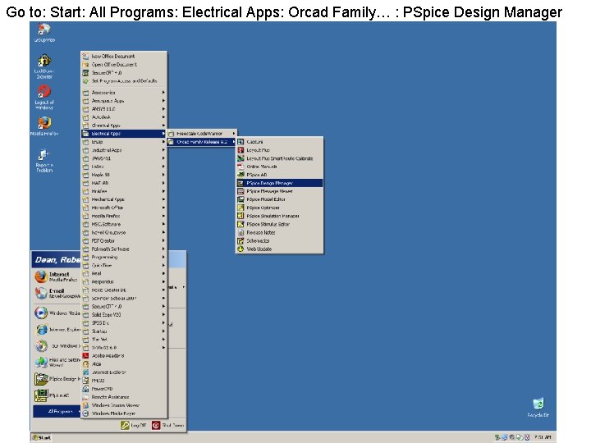Expand the ANSYS 11.0 folder
The height and width of the screenshot is (443, 591).
click(x=124, y=109)
